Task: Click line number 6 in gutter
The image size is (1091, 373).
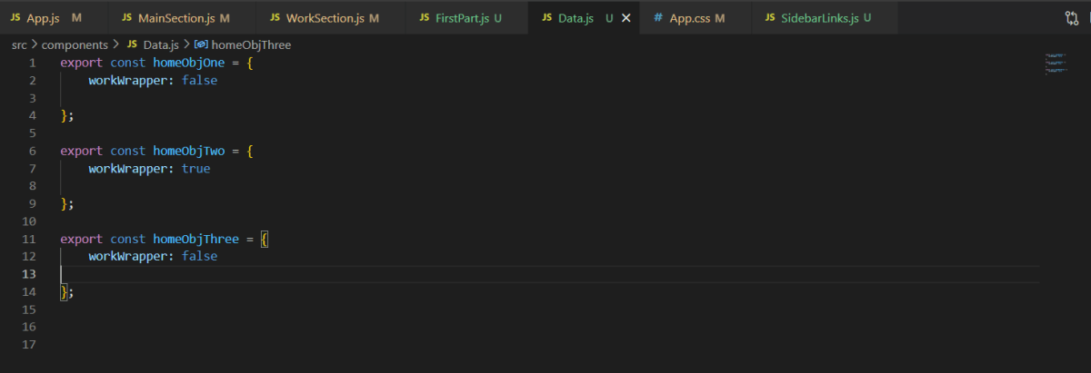Action: point(33,151)
